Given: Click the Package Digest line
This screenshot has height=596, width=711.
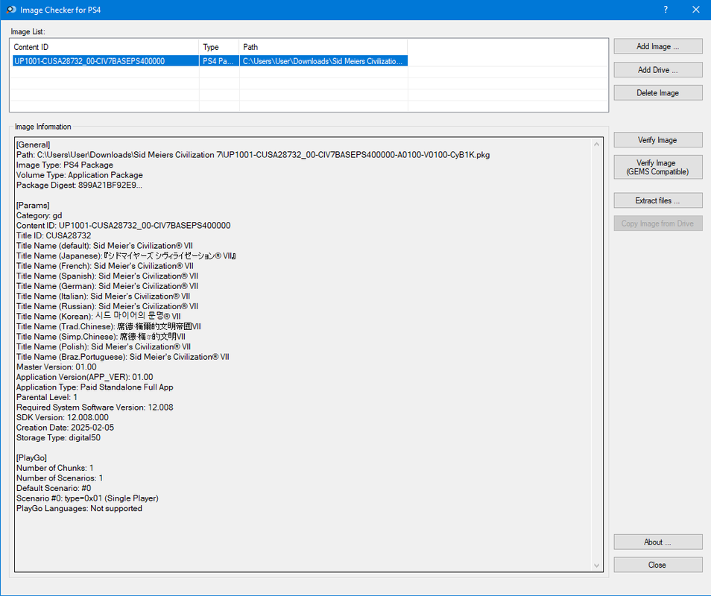Looking at the screenshot, I should pyautogui.click(x=79, y=185).
